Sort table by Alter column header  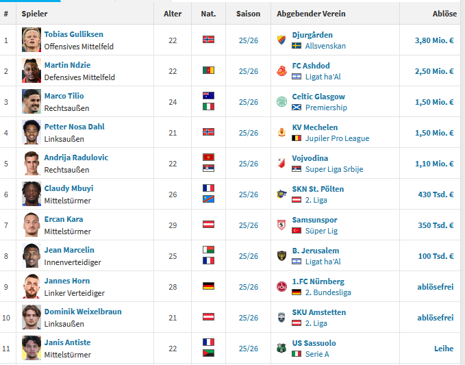coord(173,14)
